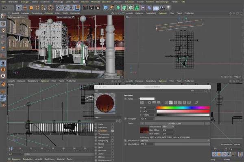This screenshot has height=162, width=244.
Task: Open the material manager Erzeugen menu
Action: point(16,159)
